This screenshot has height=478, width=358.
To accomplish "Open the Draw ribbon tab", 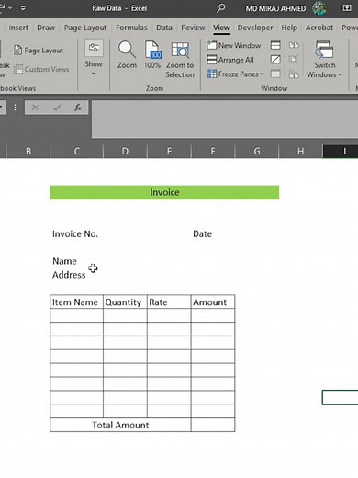I will tap(46, 28).
